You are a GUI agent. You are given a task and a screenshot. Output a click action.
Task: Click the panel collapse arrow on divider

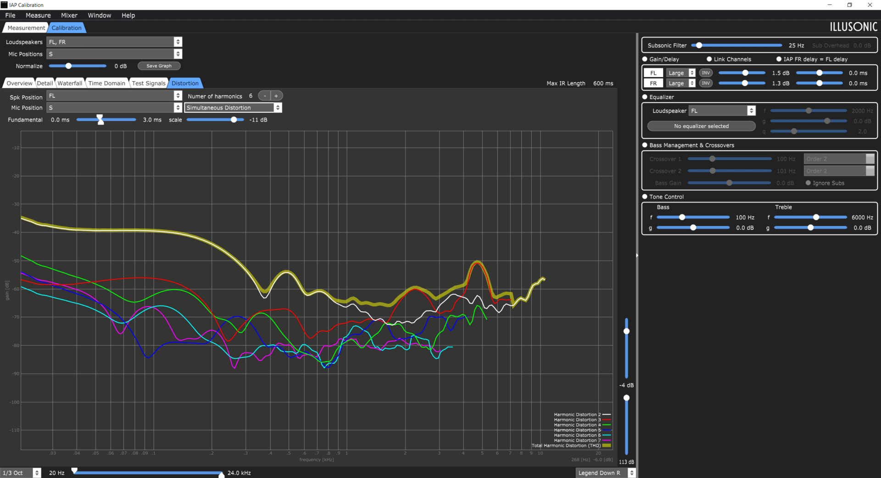pyautogui.click(x=637, y=255)
